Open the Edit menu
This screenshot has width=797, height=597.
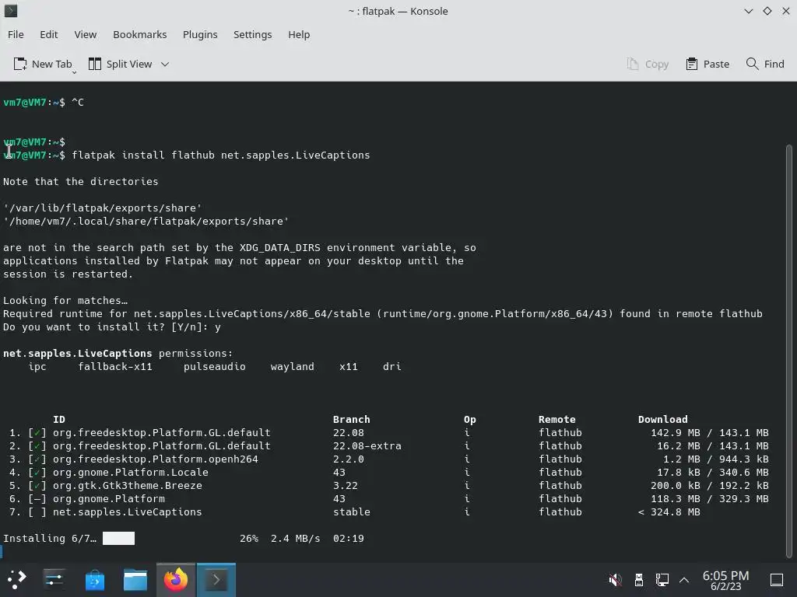coord(49,34)
